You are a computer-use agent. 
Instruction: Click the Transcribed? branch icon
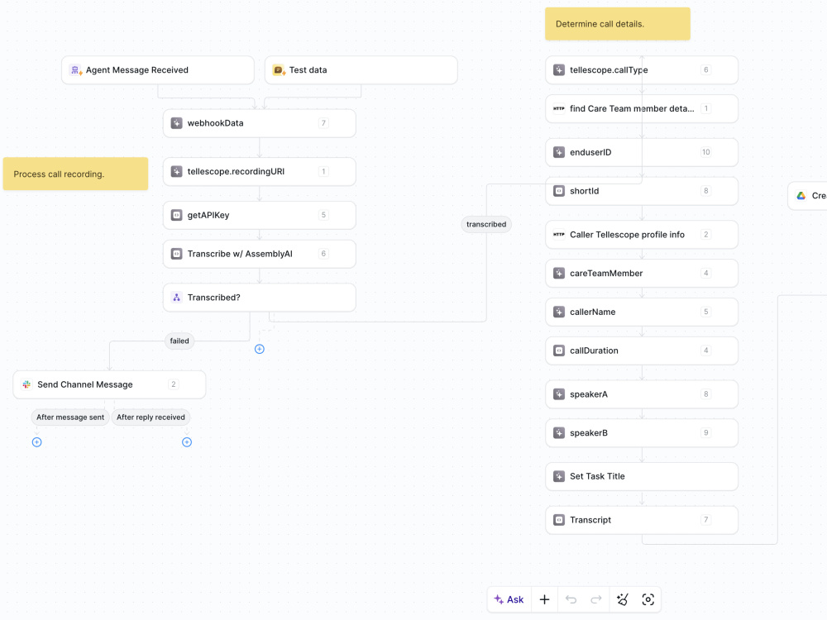(x=177, y=298)
